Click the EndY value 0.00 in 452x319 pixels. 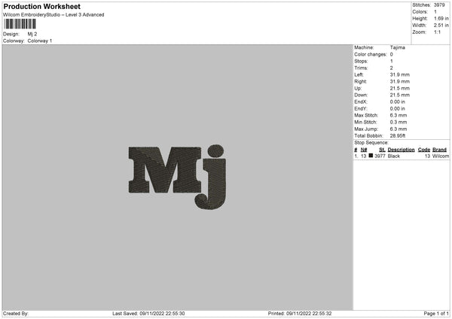coord(397,108)
